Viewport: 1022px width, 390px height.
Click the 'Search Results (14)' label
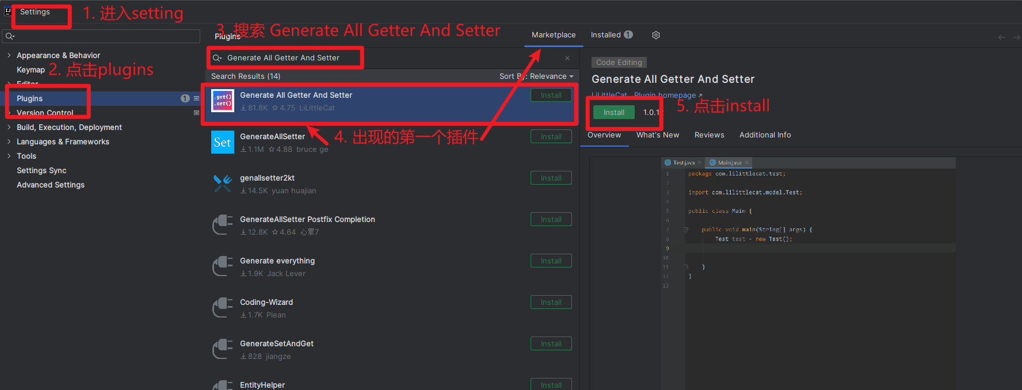pyautogui.click(x=246, y=77)
